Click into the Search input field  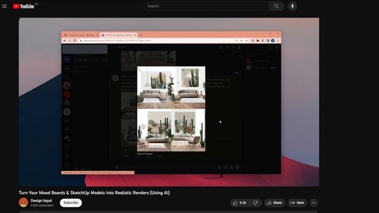206,7
